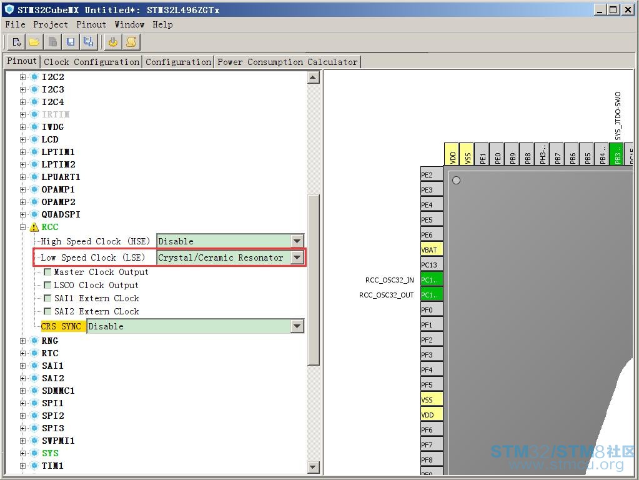
Task: Click the New Project toolbar icon
Action: (x=17, y=42)
